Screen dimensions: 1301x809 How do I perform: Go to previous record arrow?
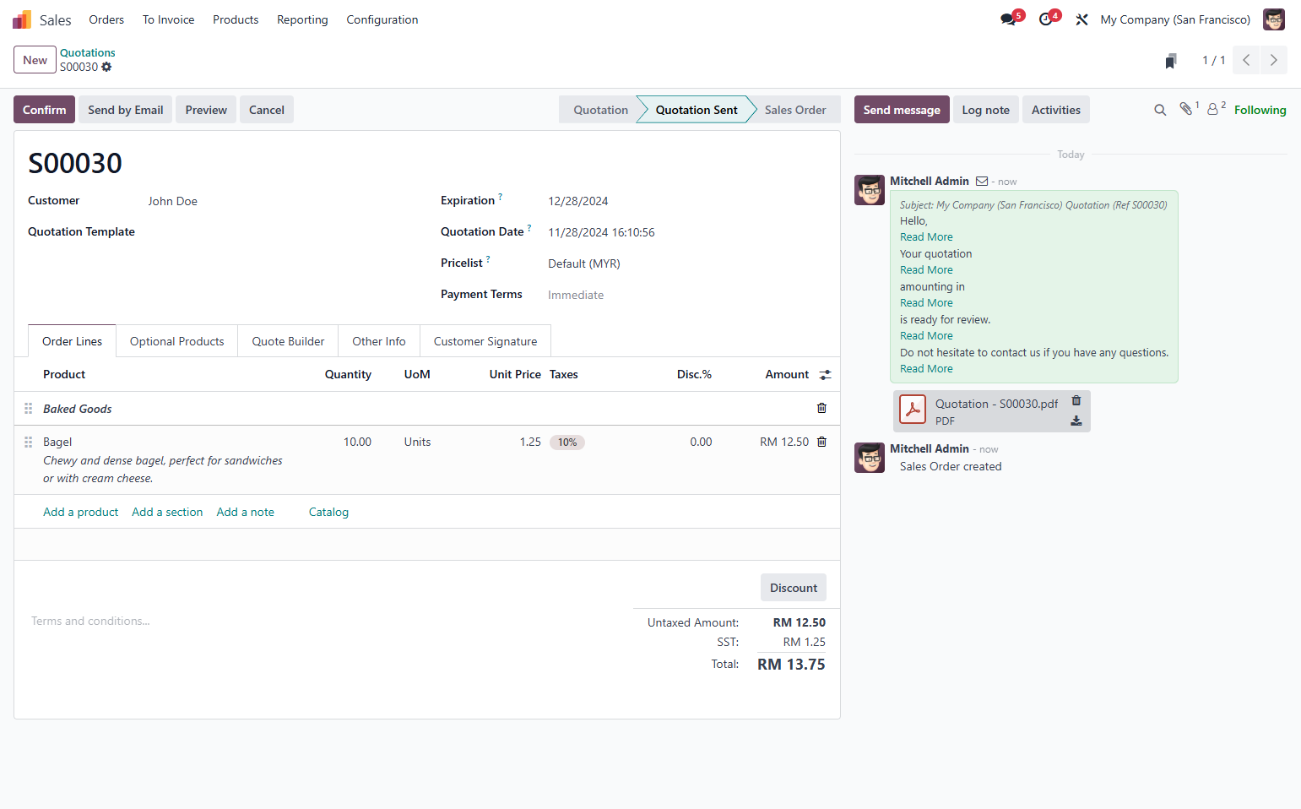point(1246,60)
